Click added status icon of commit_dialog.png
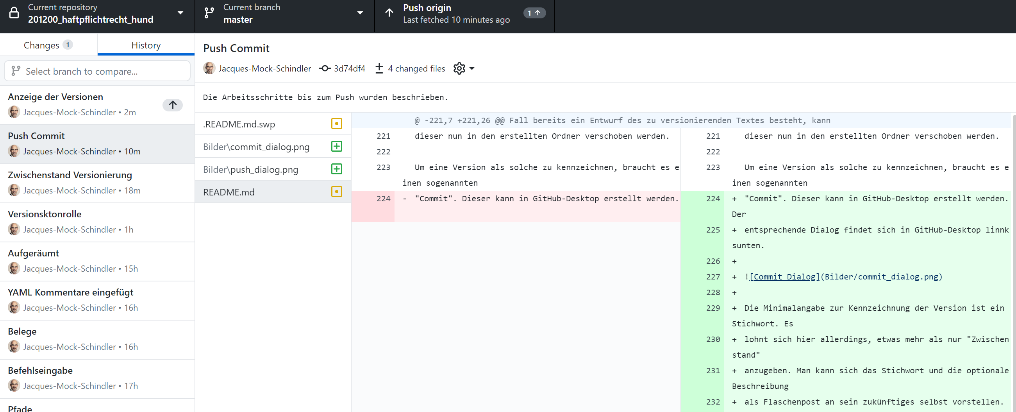 [336, 147]
